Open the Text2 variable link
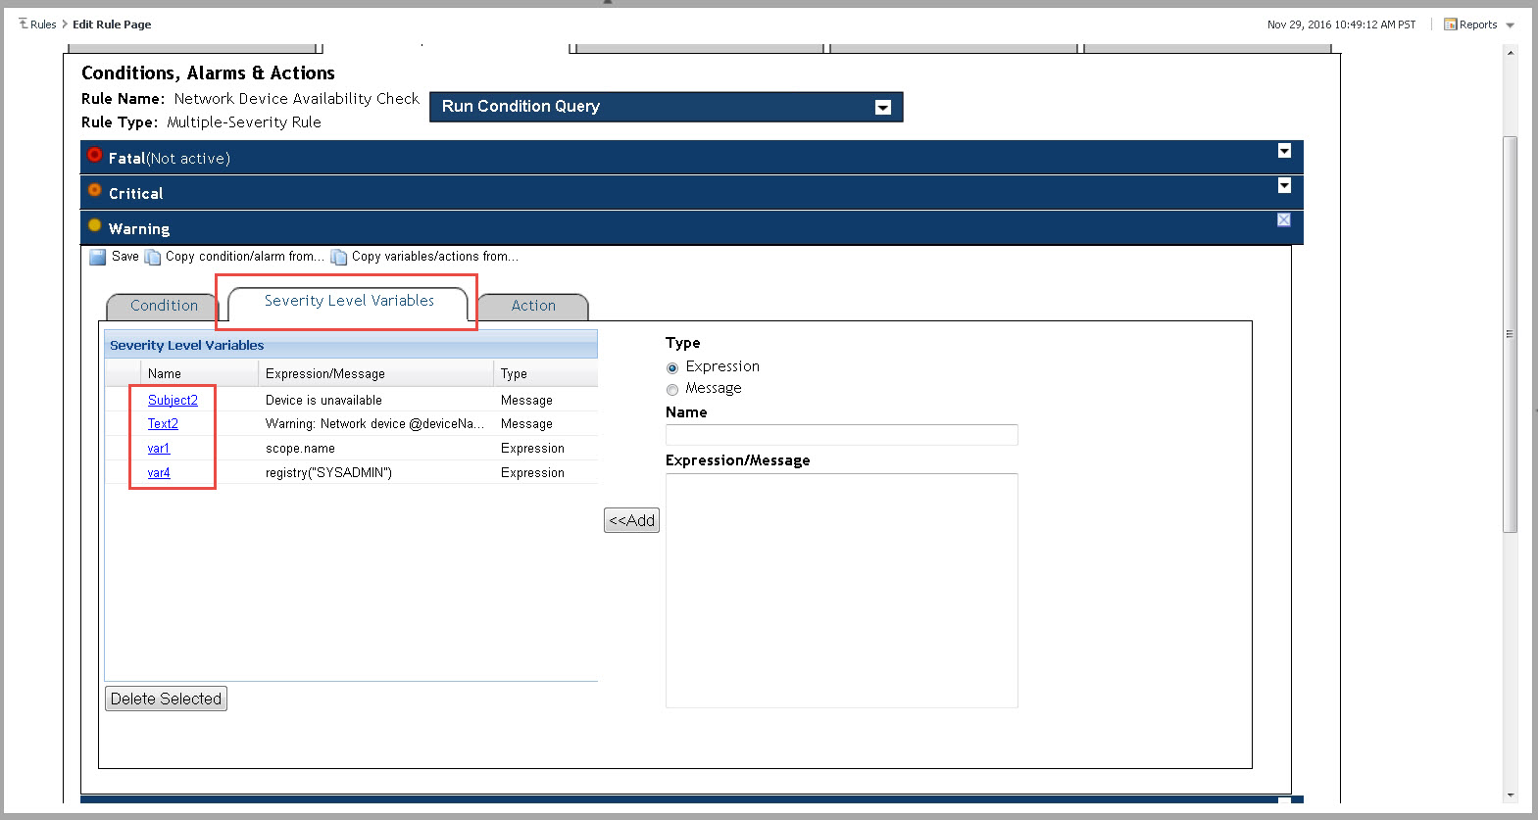The image size is (1538, 820). pyautogui.click(x=163, y=424)
